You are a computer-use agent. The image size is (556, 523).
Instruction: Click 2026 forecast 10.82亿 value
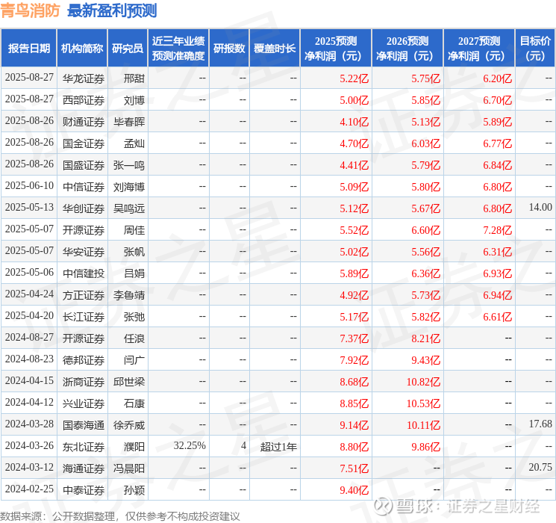pos(423,382)
